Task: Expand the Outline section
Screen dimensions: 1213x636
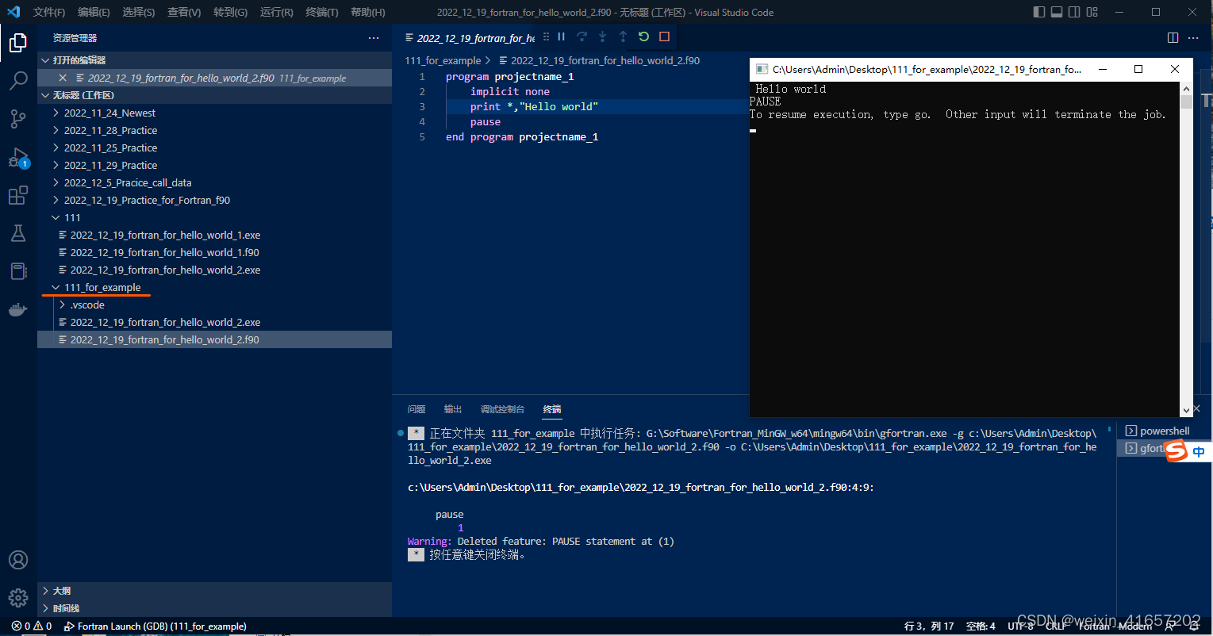Action: (x=214, y=591)
